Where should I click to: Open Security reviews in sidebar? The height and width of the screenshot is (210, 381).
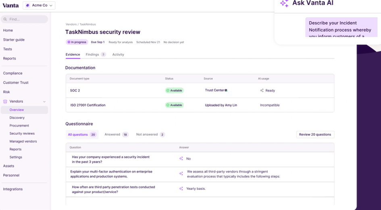pos(22,134)
